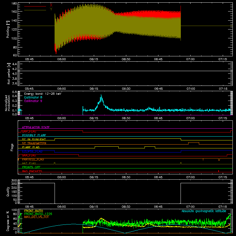Click the GAP_FLAG label
236x236 pixels.
point(29,131)
